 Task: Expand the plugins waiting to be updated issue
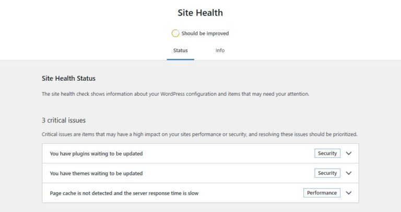349,154
